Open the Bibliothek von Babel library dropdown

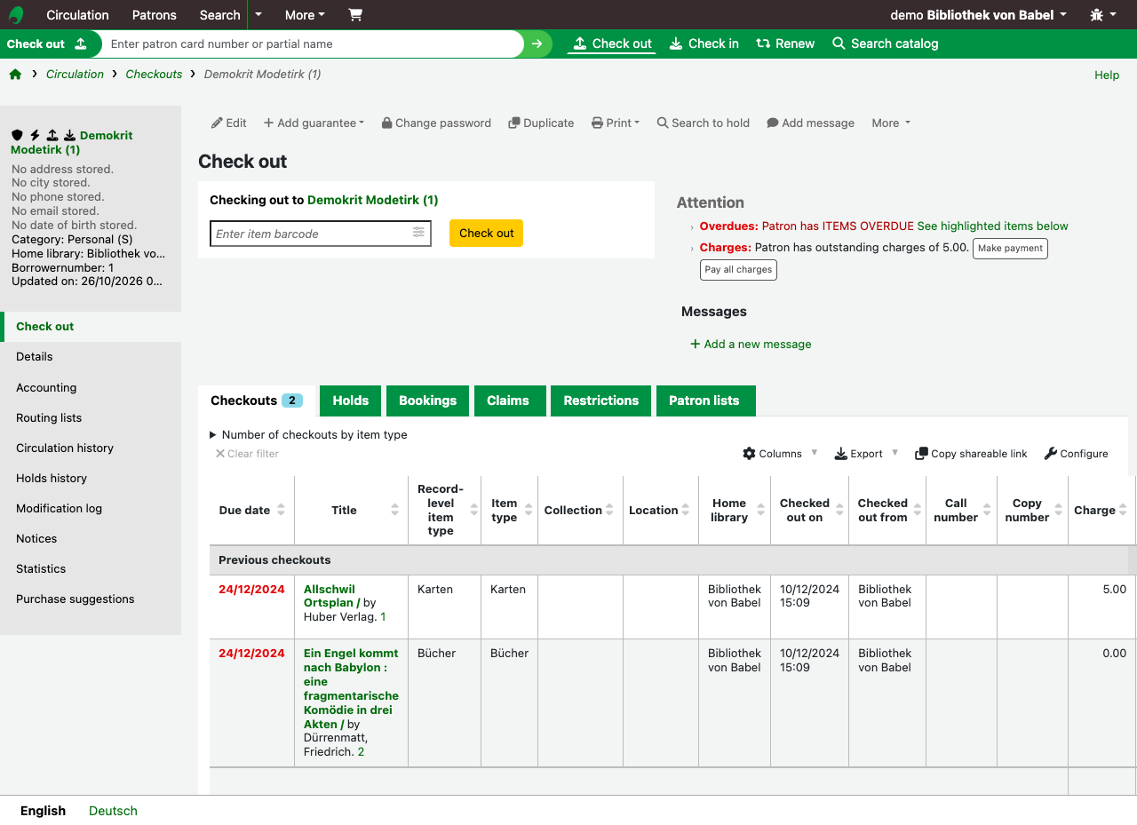(979, 15)
